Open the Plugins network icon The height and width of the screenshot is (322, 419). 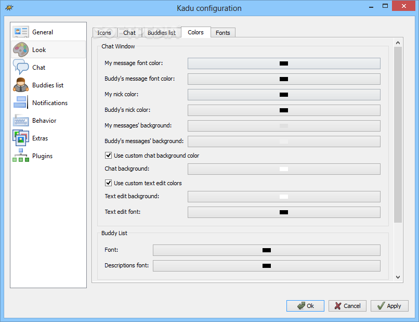pos(21,156)
